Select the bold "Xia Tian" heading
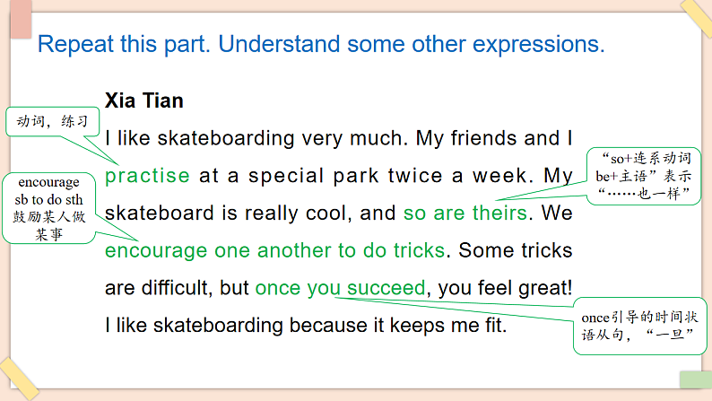The width and height of the screenshot is (712, 401). [144, 100]
